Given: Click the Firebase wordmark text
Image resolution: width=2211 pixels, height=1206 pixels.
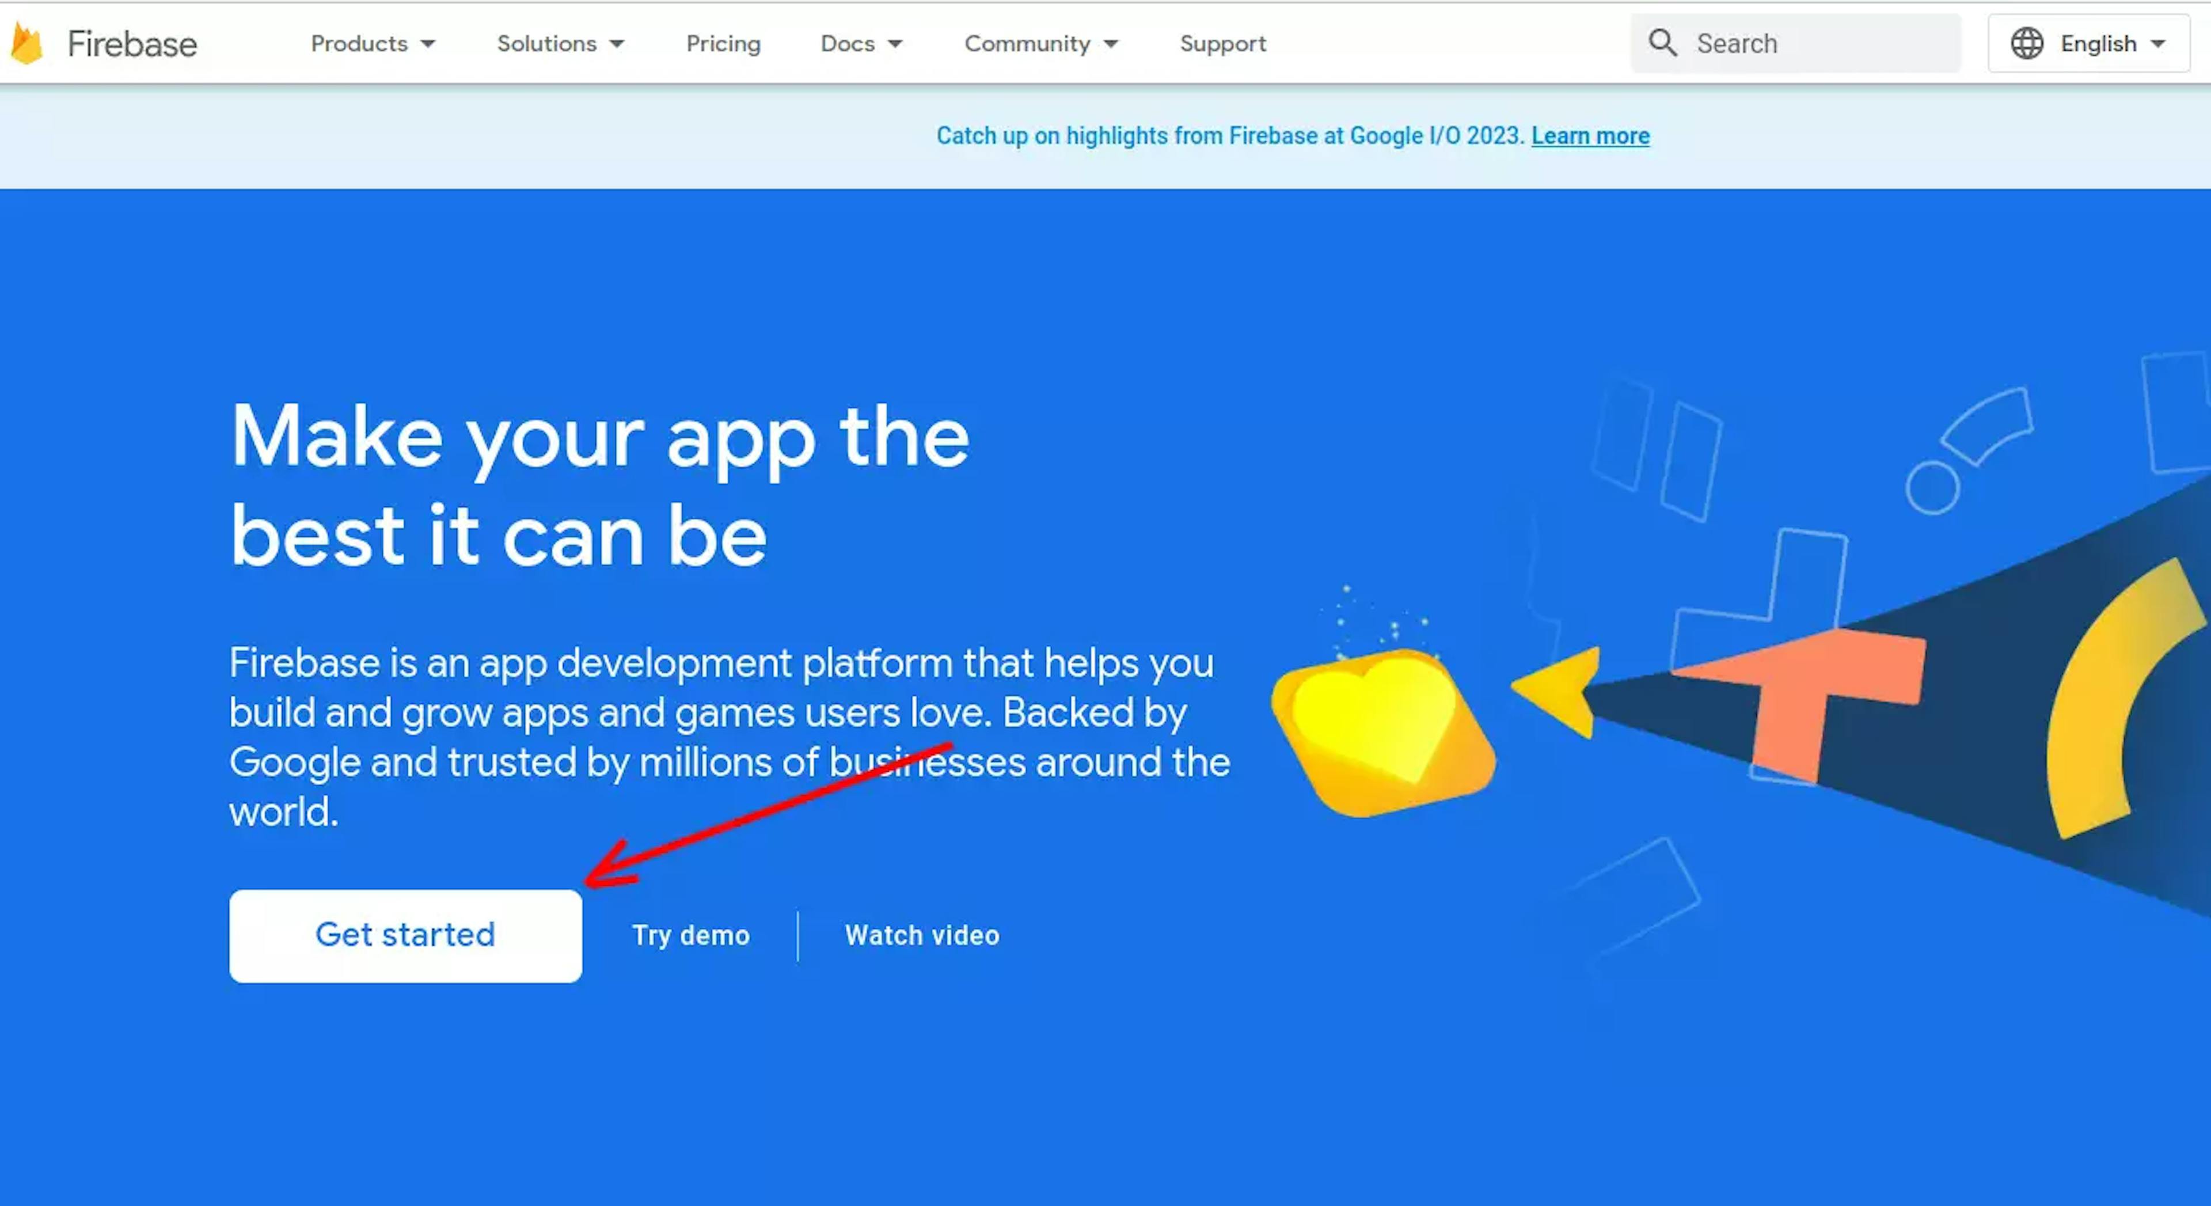Looking at the screenshot, I should tap(132, 44).
